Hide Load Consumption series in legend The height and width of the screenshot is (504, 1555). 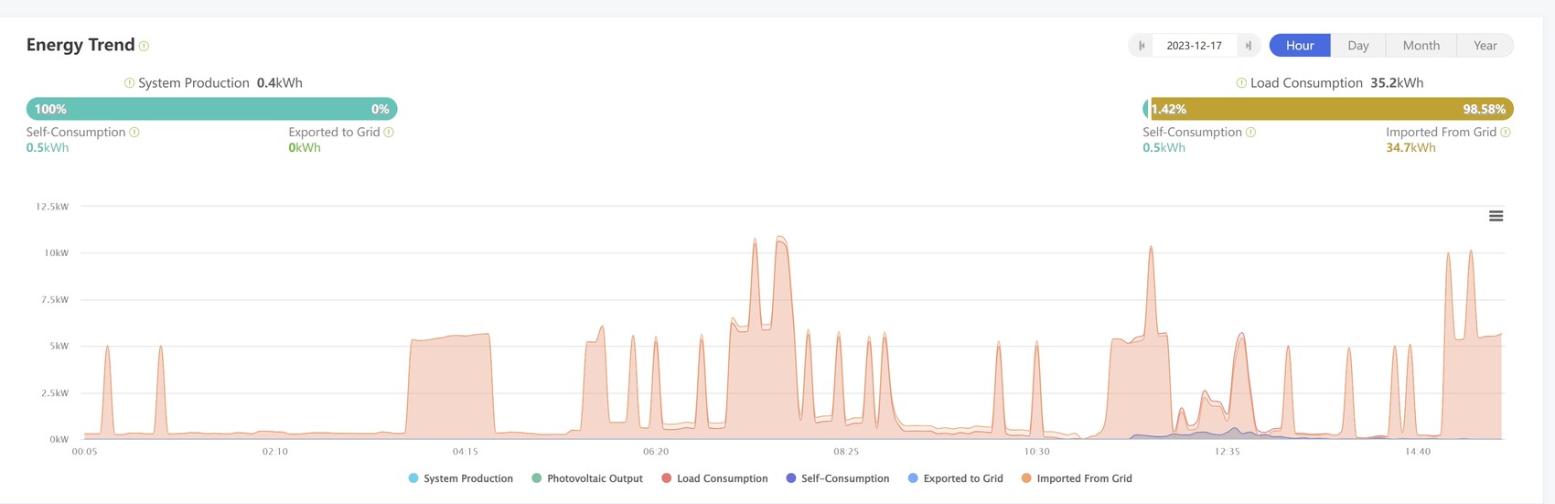[x=713, y=478]
